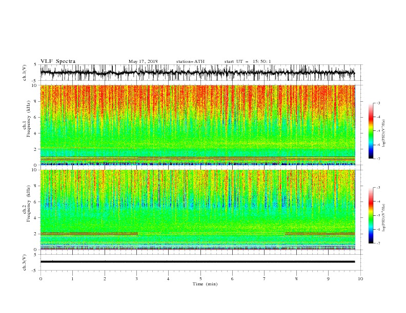Click the ch.1 spectrogram panel
This screenshot has height=313, width=406.
197,125
